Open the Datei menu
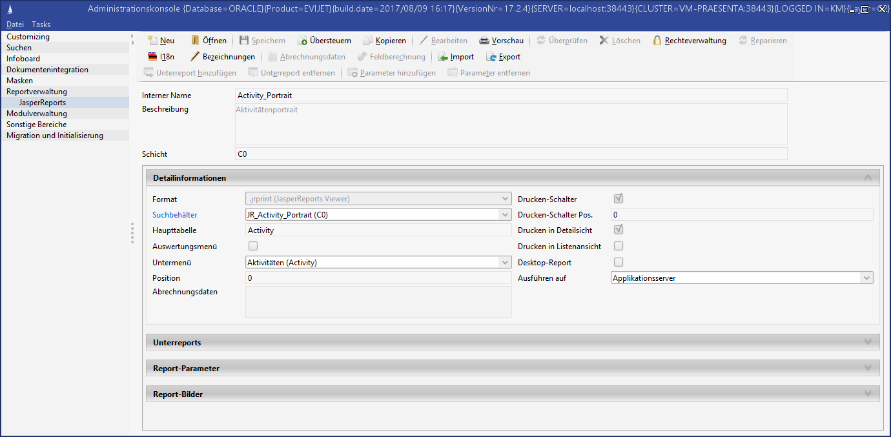This screenshot has height=437, width=891. (x=15, y=25)
